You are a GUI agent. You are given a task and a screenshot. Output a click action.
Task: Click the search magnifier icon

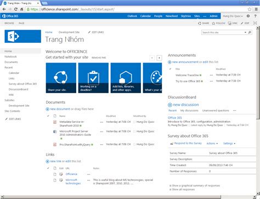coord(250,32)
